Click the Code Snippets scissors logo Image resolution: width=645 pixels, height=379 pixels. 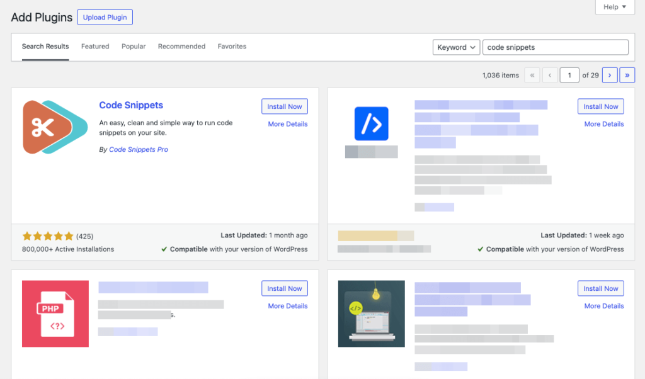coord(55,126)
